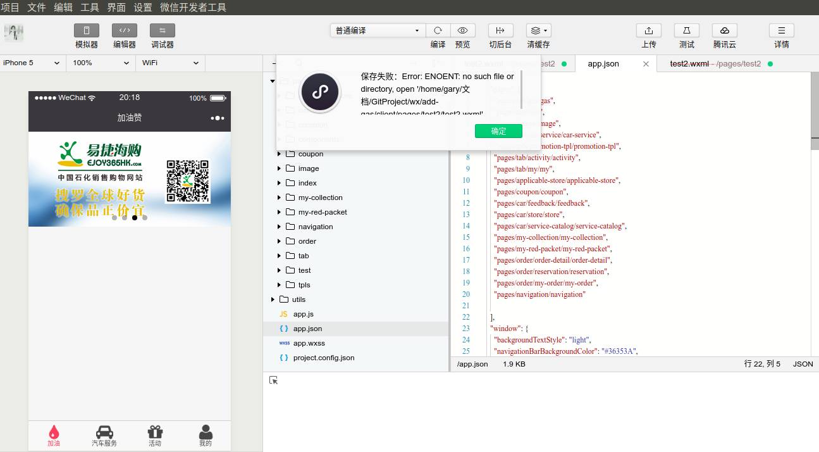Click the /app.json path in status bar

[472, 364]
